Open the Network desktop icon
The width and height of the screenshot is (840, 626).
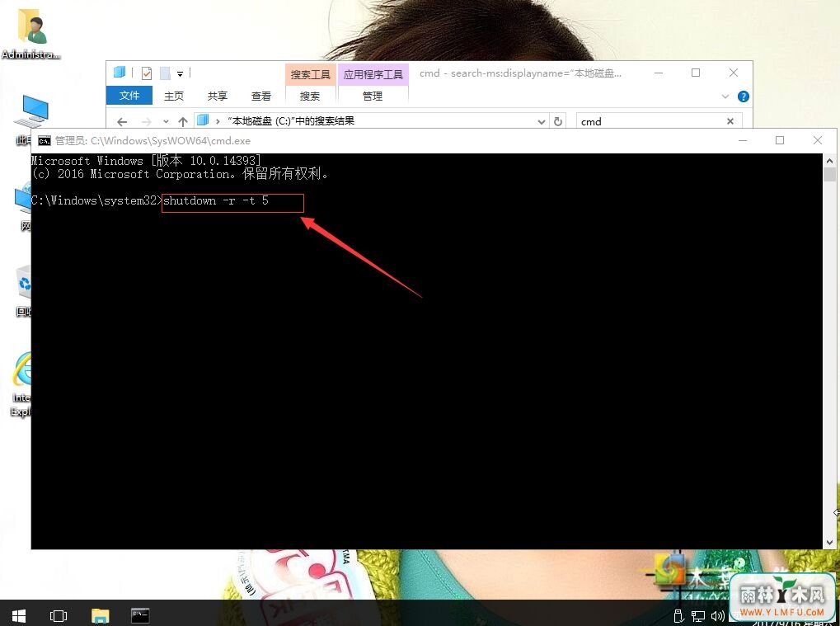[23, 206]
